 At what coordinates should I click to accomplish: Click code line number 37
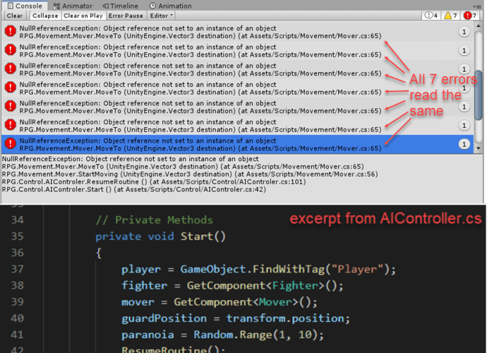[17, 269]
